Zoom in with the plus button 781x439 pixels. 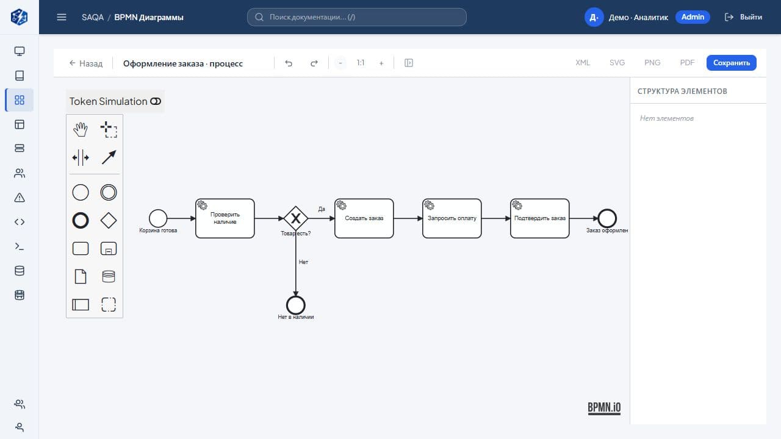381,63
